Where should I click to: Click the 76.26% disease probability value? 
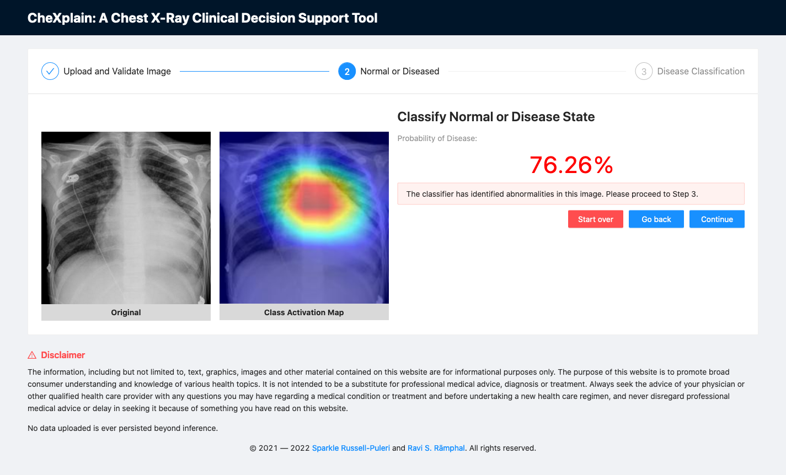tap(571, 165)
